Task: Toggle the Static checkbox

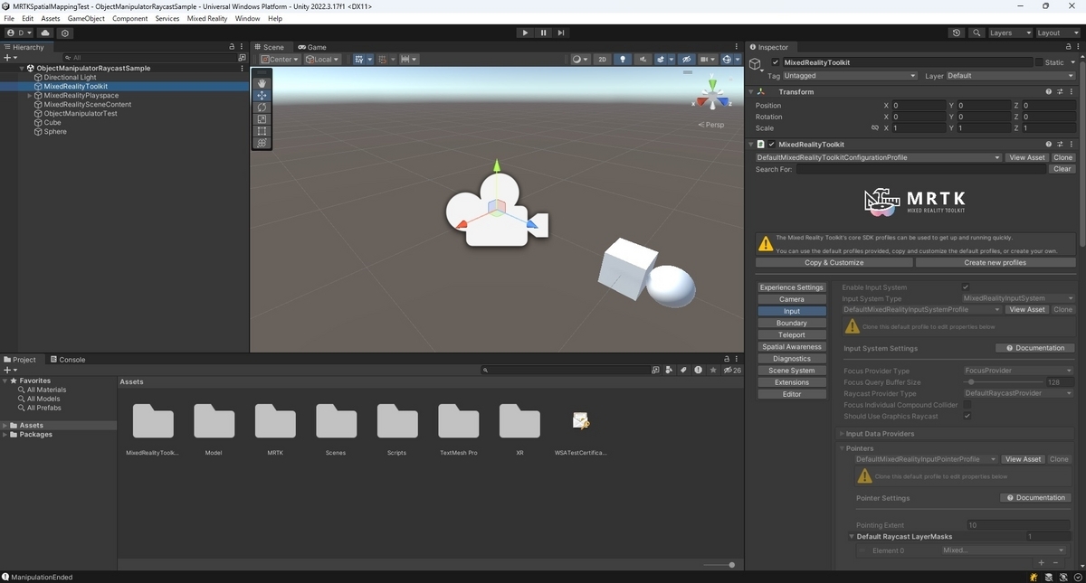Action: point(1039,62)
